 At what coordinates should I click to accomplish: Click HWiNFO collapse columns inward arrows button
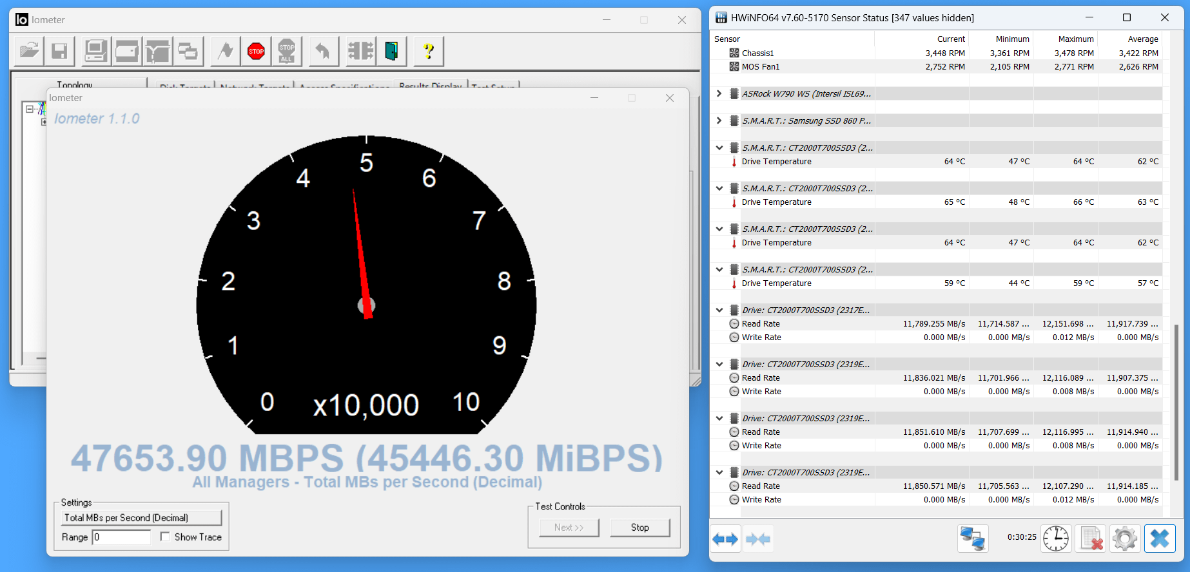[x=757, y=539]
